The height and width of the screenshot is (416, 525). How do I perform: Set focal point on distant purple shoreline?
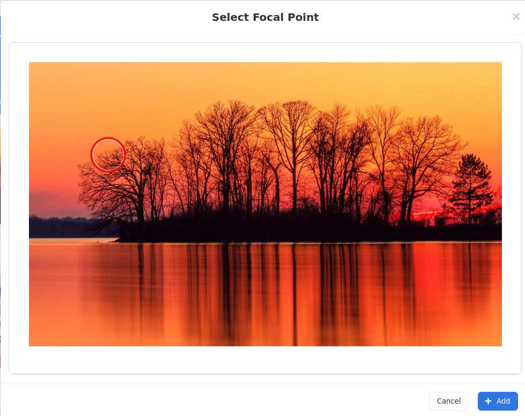[60, 227]
